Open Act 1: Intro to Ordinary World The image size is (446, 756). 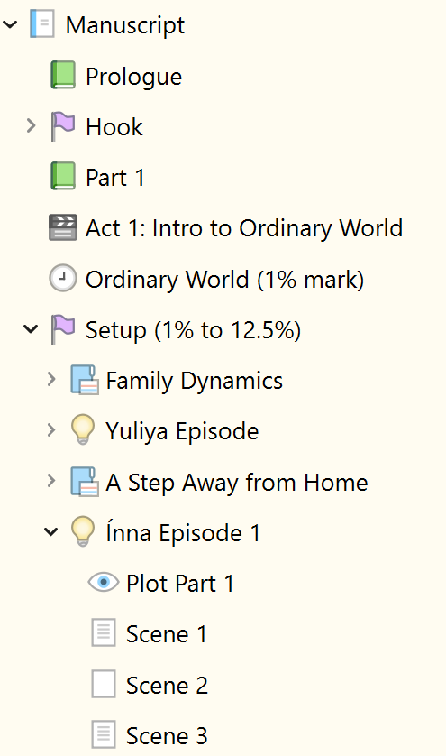click(x=243, y=227)
